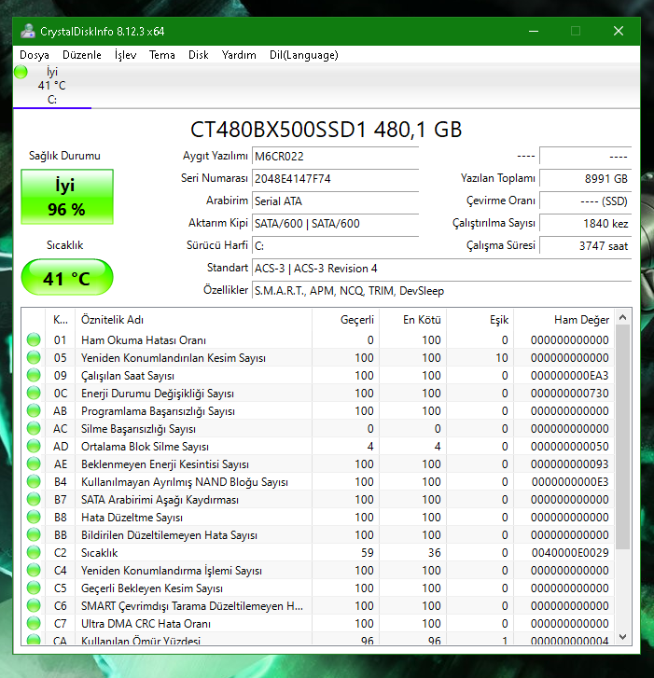This screenshot has width=654, height=678.
Task: Click status circle for Hata Düzeltme Sayısı
Action: tap(35, 518)
